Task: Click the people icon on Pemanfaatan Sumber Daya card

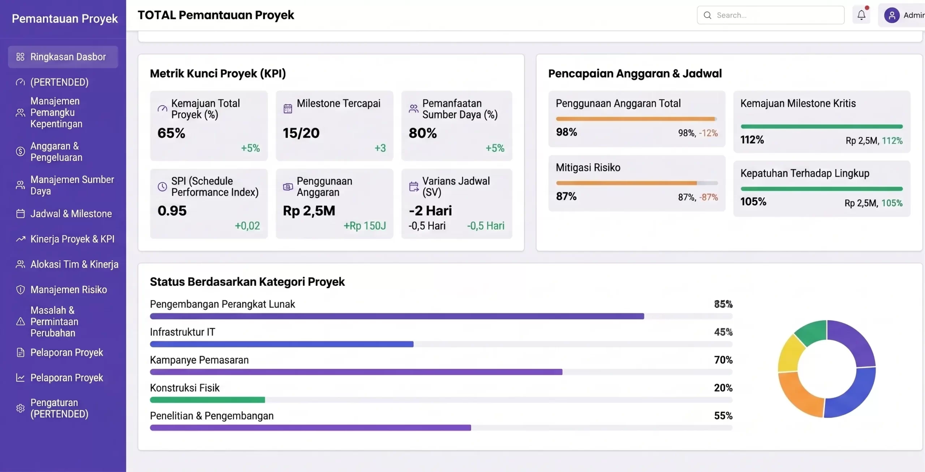Action: (x=413, y=109)
